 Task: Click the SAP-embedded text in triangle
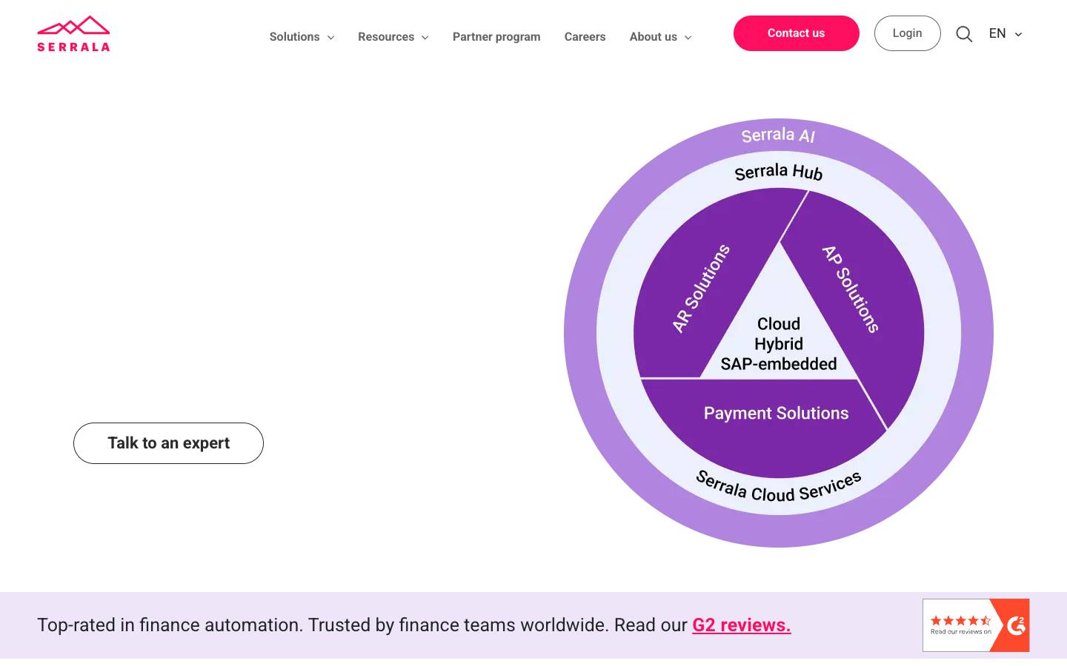[779, 364]
